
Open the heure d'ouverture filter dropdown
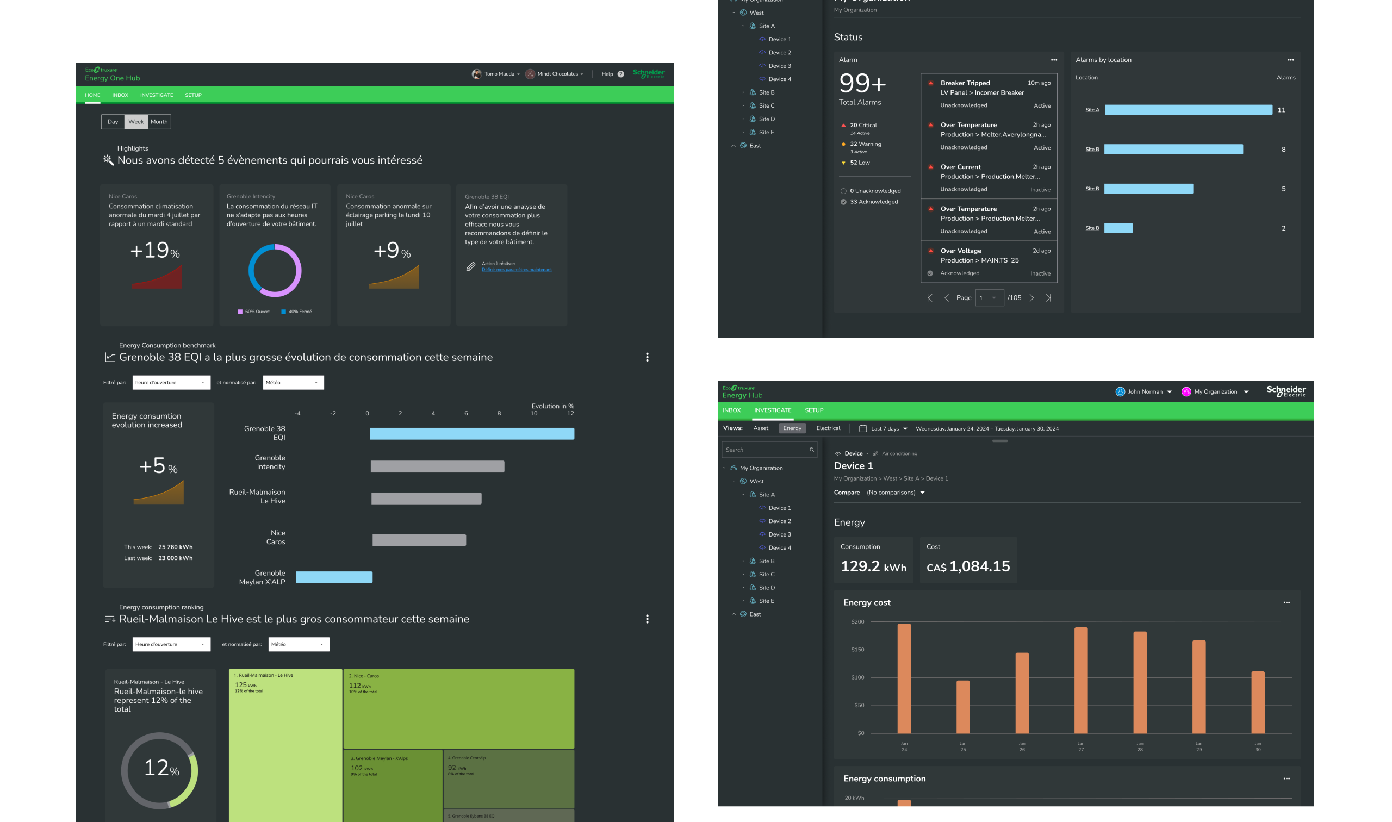point(171,383)
